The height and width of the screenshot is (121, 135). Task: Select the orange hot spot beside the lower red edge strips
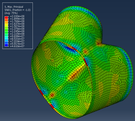point(52,95)
